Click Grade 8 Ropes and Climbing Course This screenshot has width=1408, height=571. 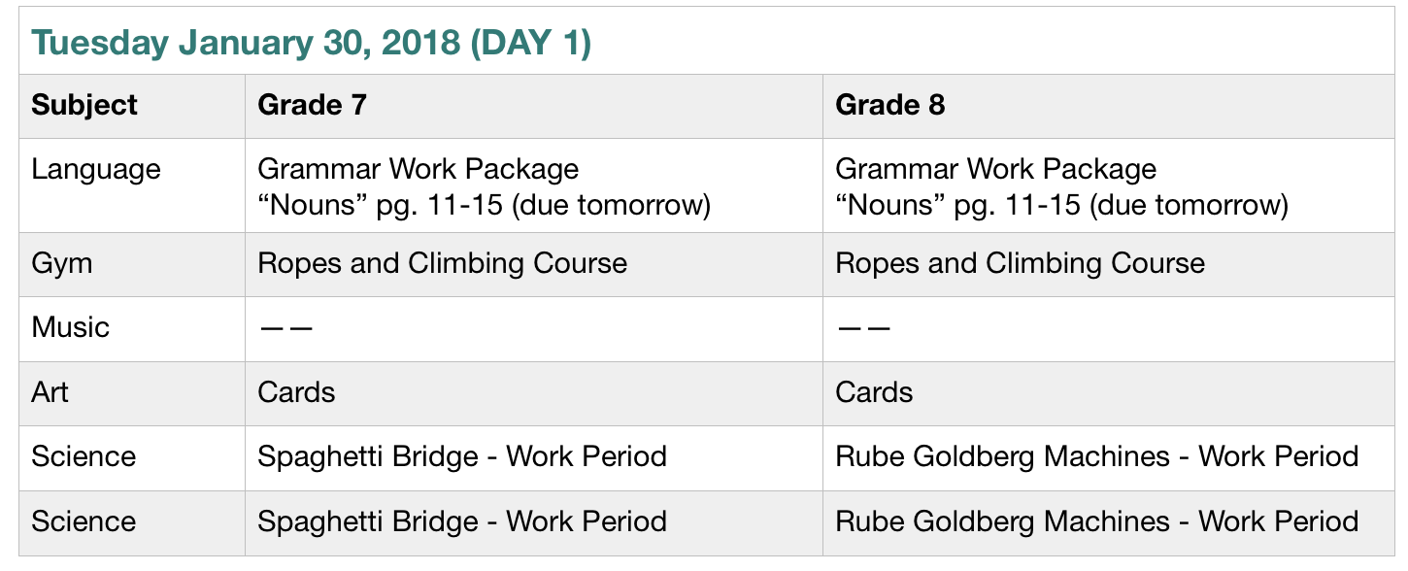click(1020, 263)
